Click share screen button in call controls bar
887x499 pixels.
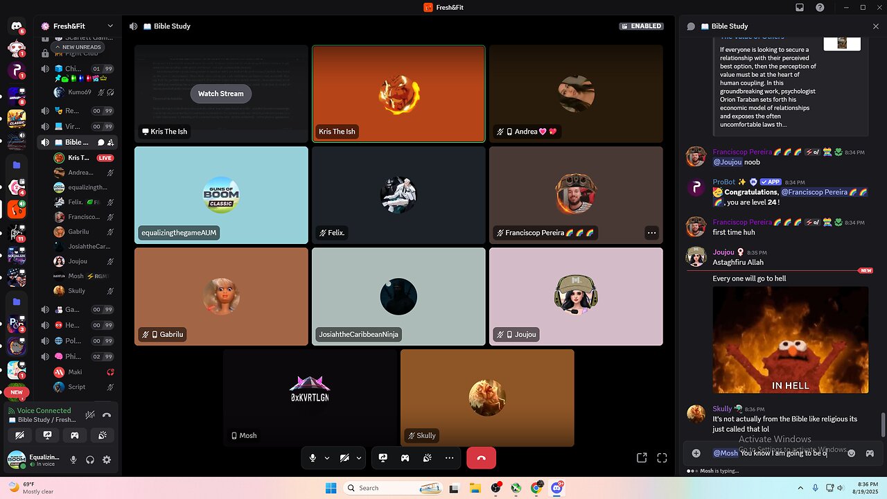click(383, 457)
